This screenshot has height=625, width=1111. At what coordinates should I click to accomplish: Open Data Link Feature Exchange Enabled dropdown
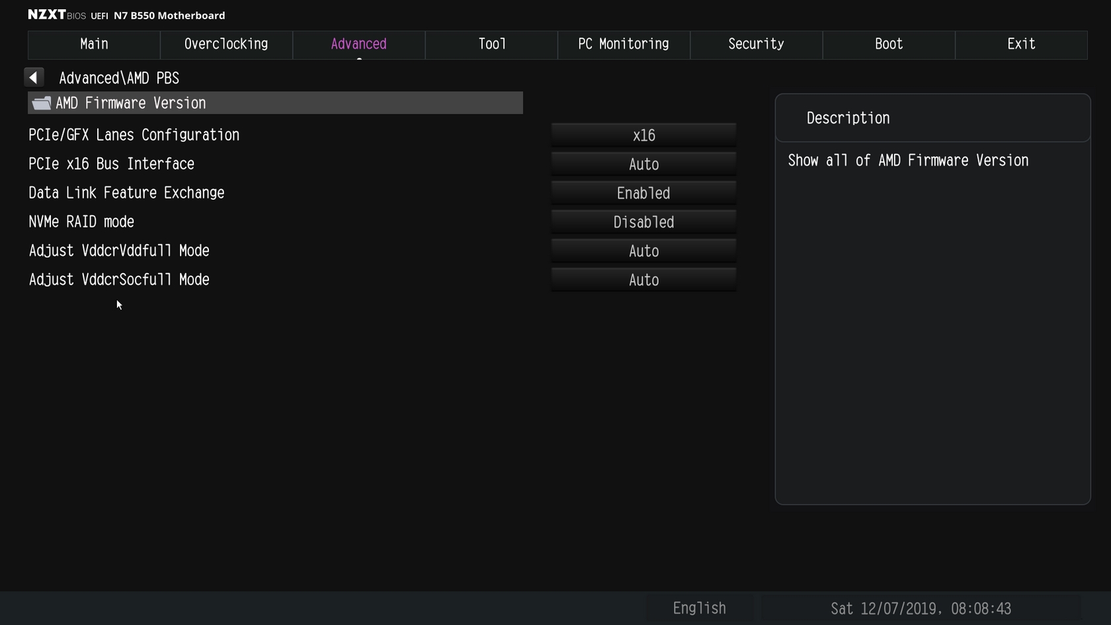click(x=643, y=193)
